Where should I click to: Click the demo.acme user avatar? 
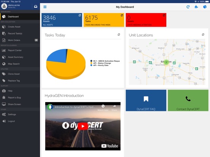point(4,6)
